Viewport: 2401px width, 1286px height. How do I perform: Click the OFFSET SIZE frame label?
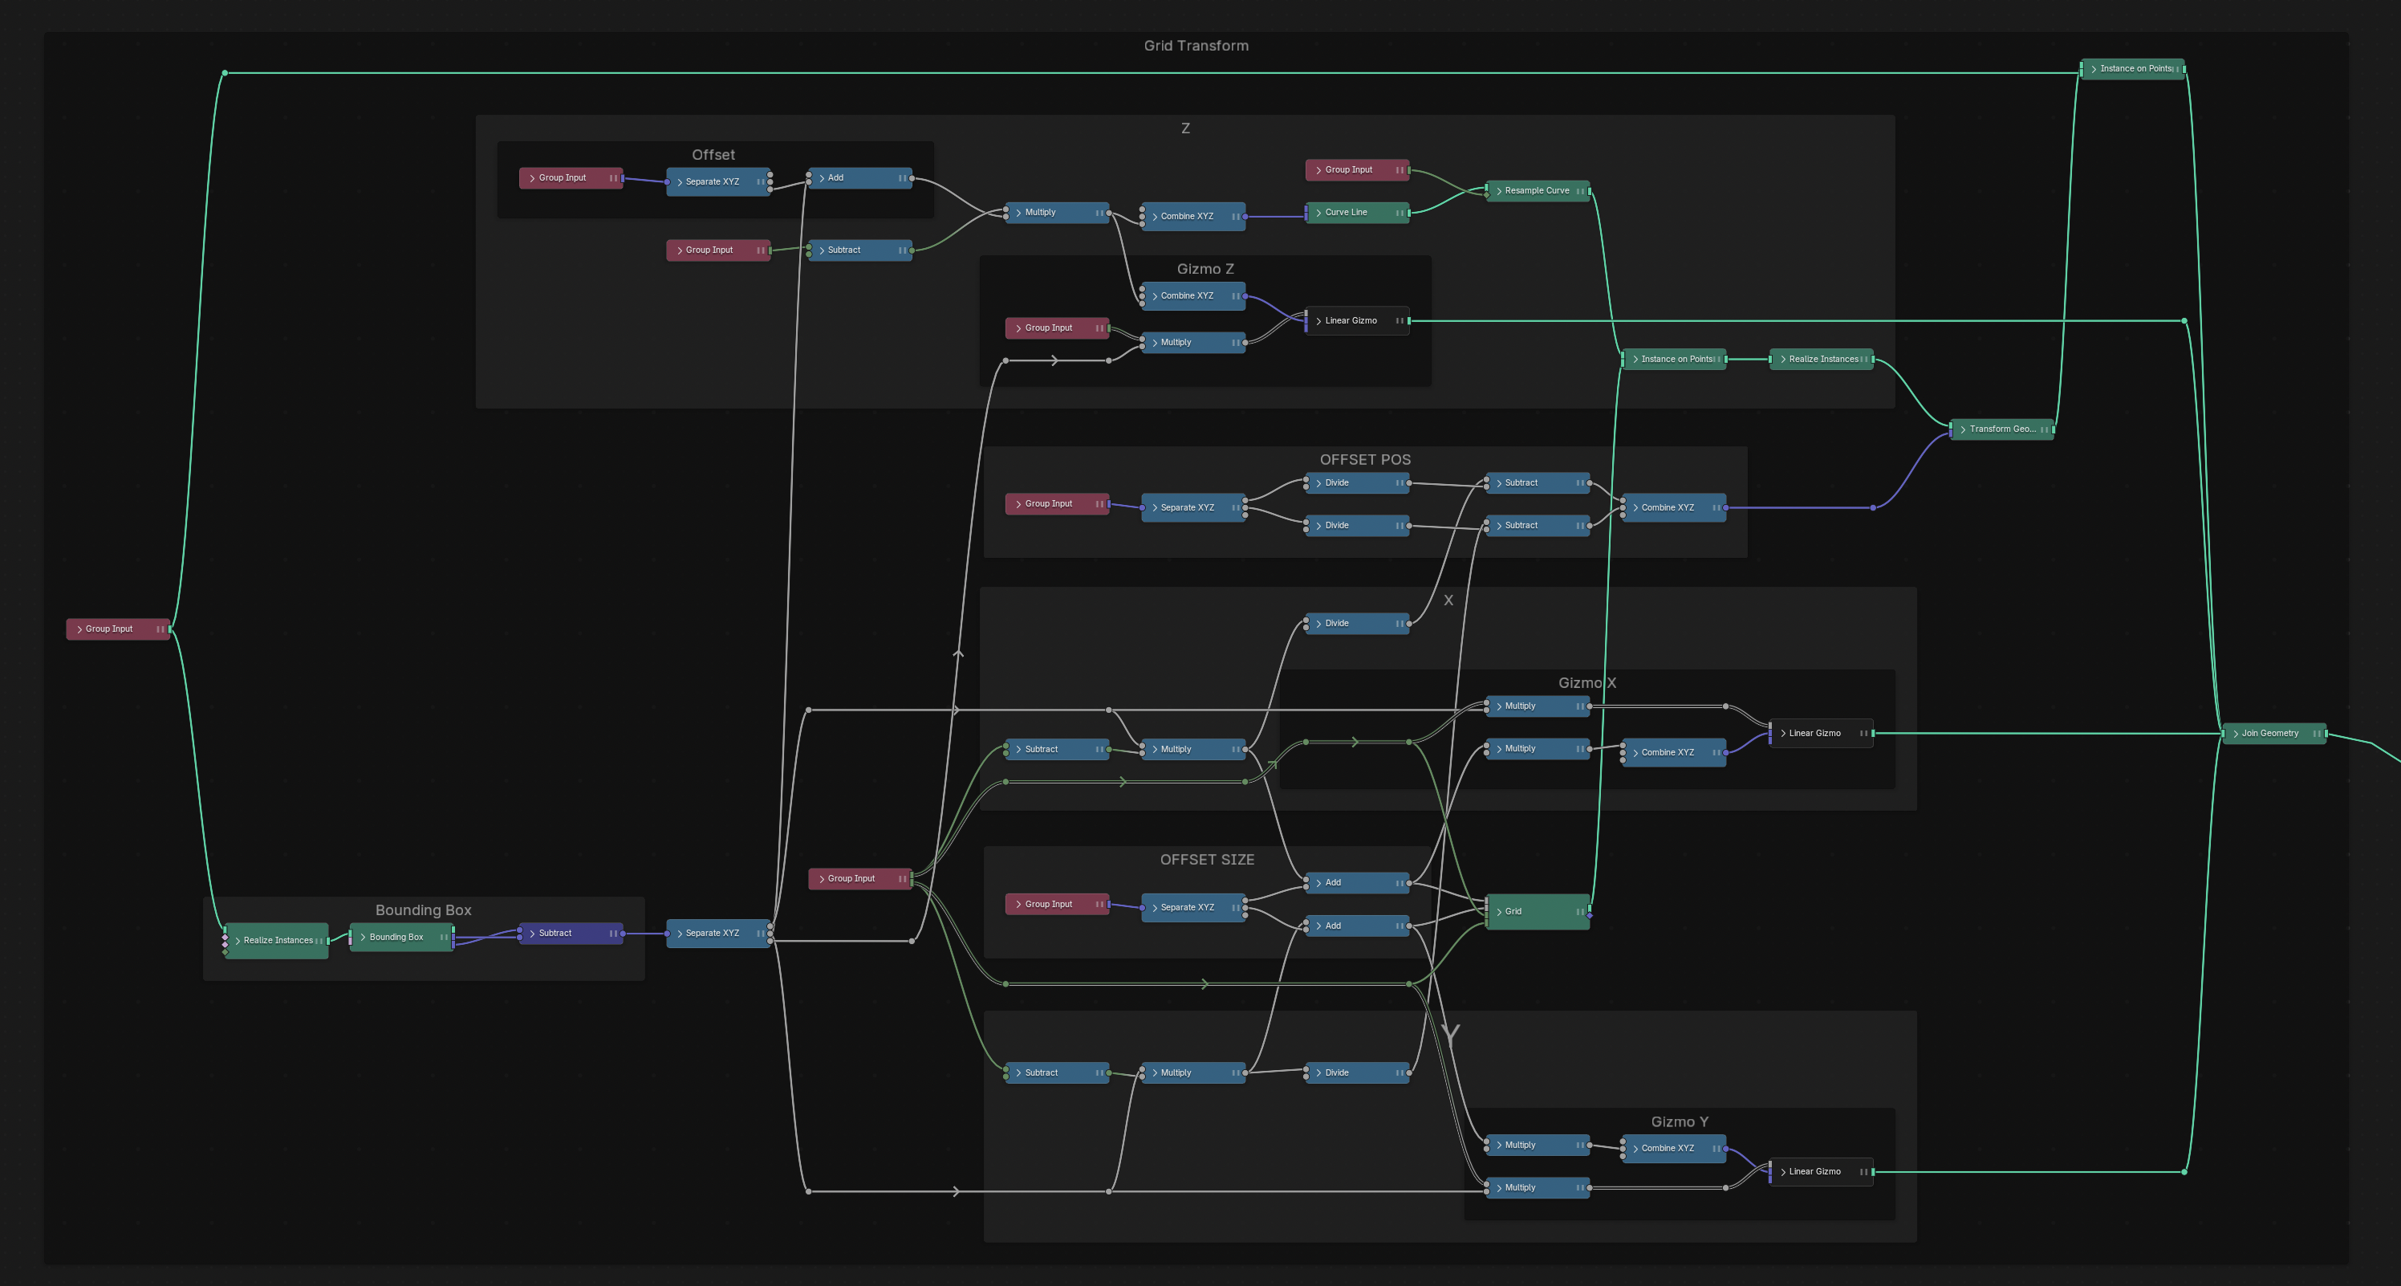click(x=1206, y=860)
